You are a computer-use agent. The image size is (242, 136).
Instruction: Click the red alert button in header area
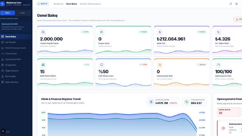(x=238, y=19)
